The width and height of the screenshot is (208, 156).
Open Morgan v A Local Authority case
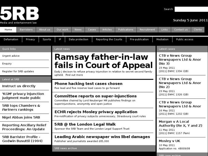click(181, 124)
